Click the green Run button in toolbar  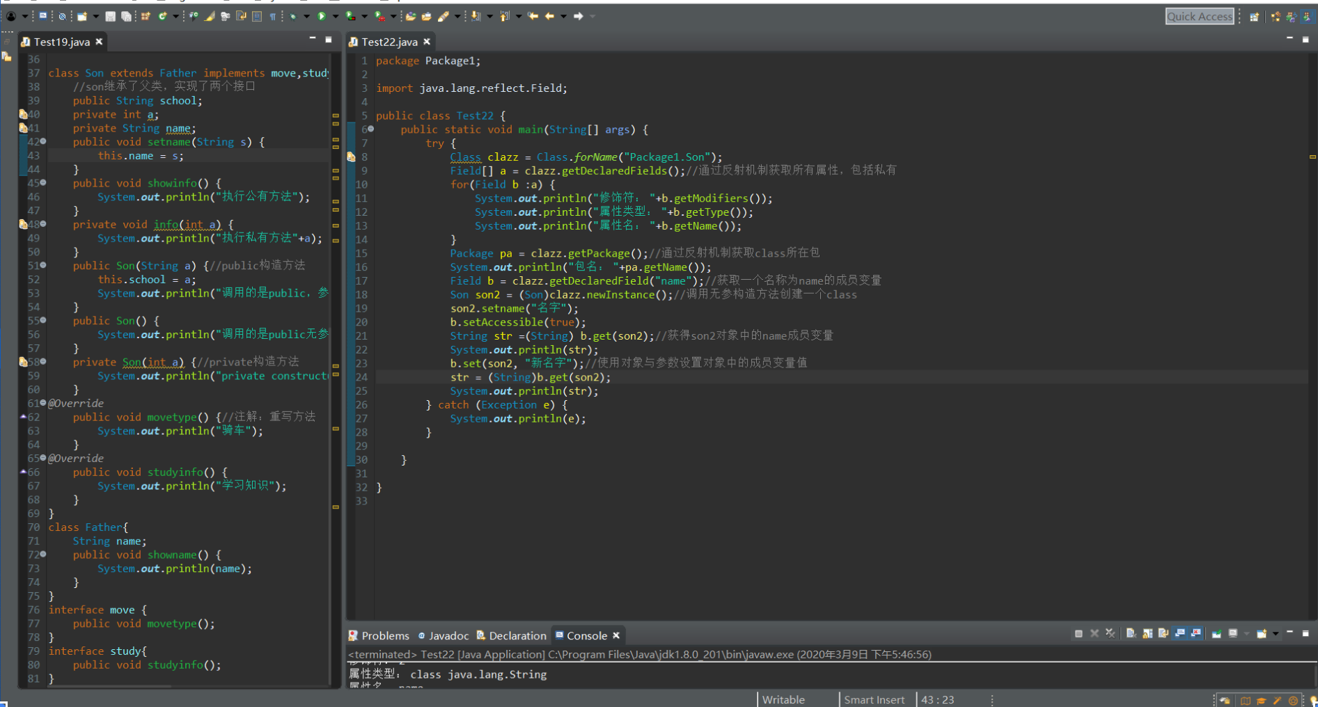click(x=322, y=16)
